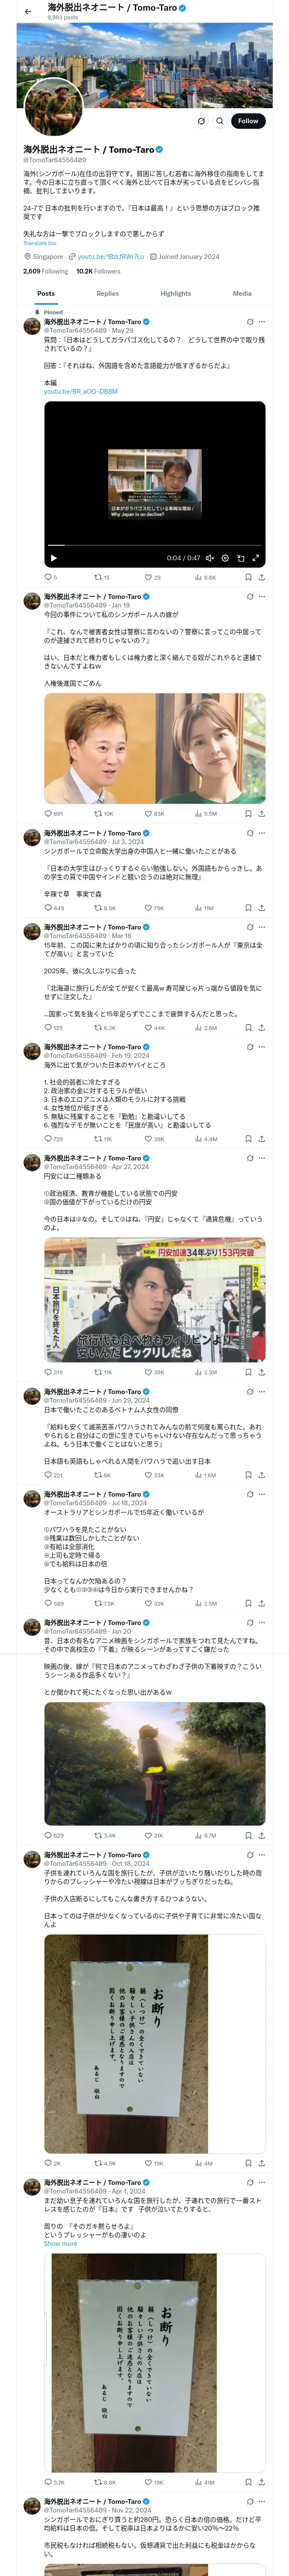Screen dimensions: 289x2576
Task: Go back using the top-left arrow
Action: (x=28, y=12)
